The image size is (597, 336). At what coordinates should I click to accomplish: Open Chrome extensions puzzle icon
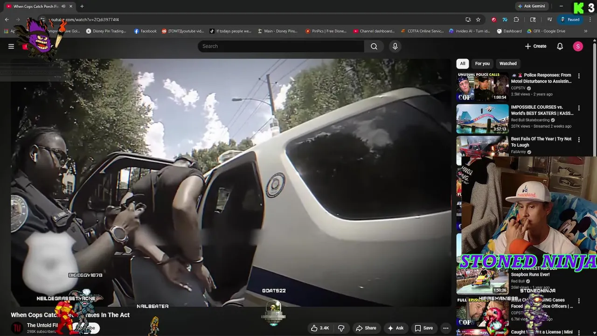[x=516, y=20]
